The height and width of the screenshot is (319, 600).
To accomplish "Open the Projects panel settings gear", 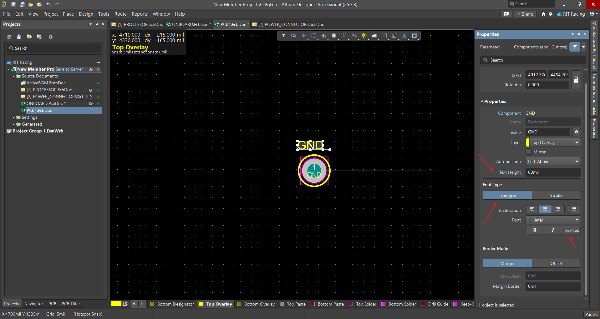I will coord(51,37).
